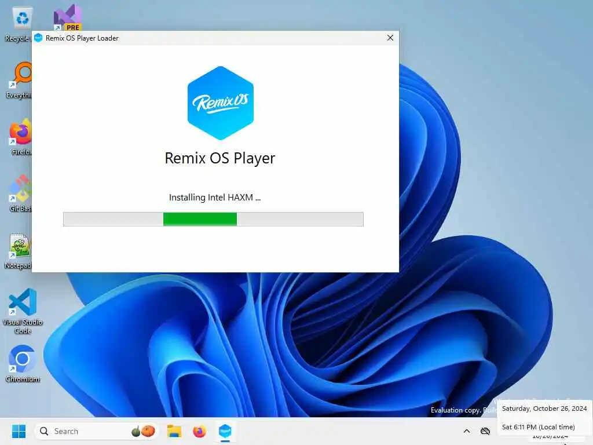The height and width of the screenshot is (445, 593).
Task: Click the taskbar Search box
Action: [97, 431]
